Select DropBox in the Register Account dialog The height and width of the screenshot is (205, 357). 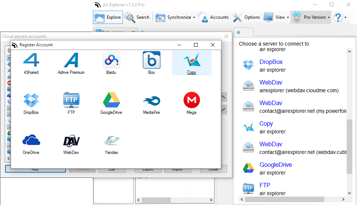31,104
